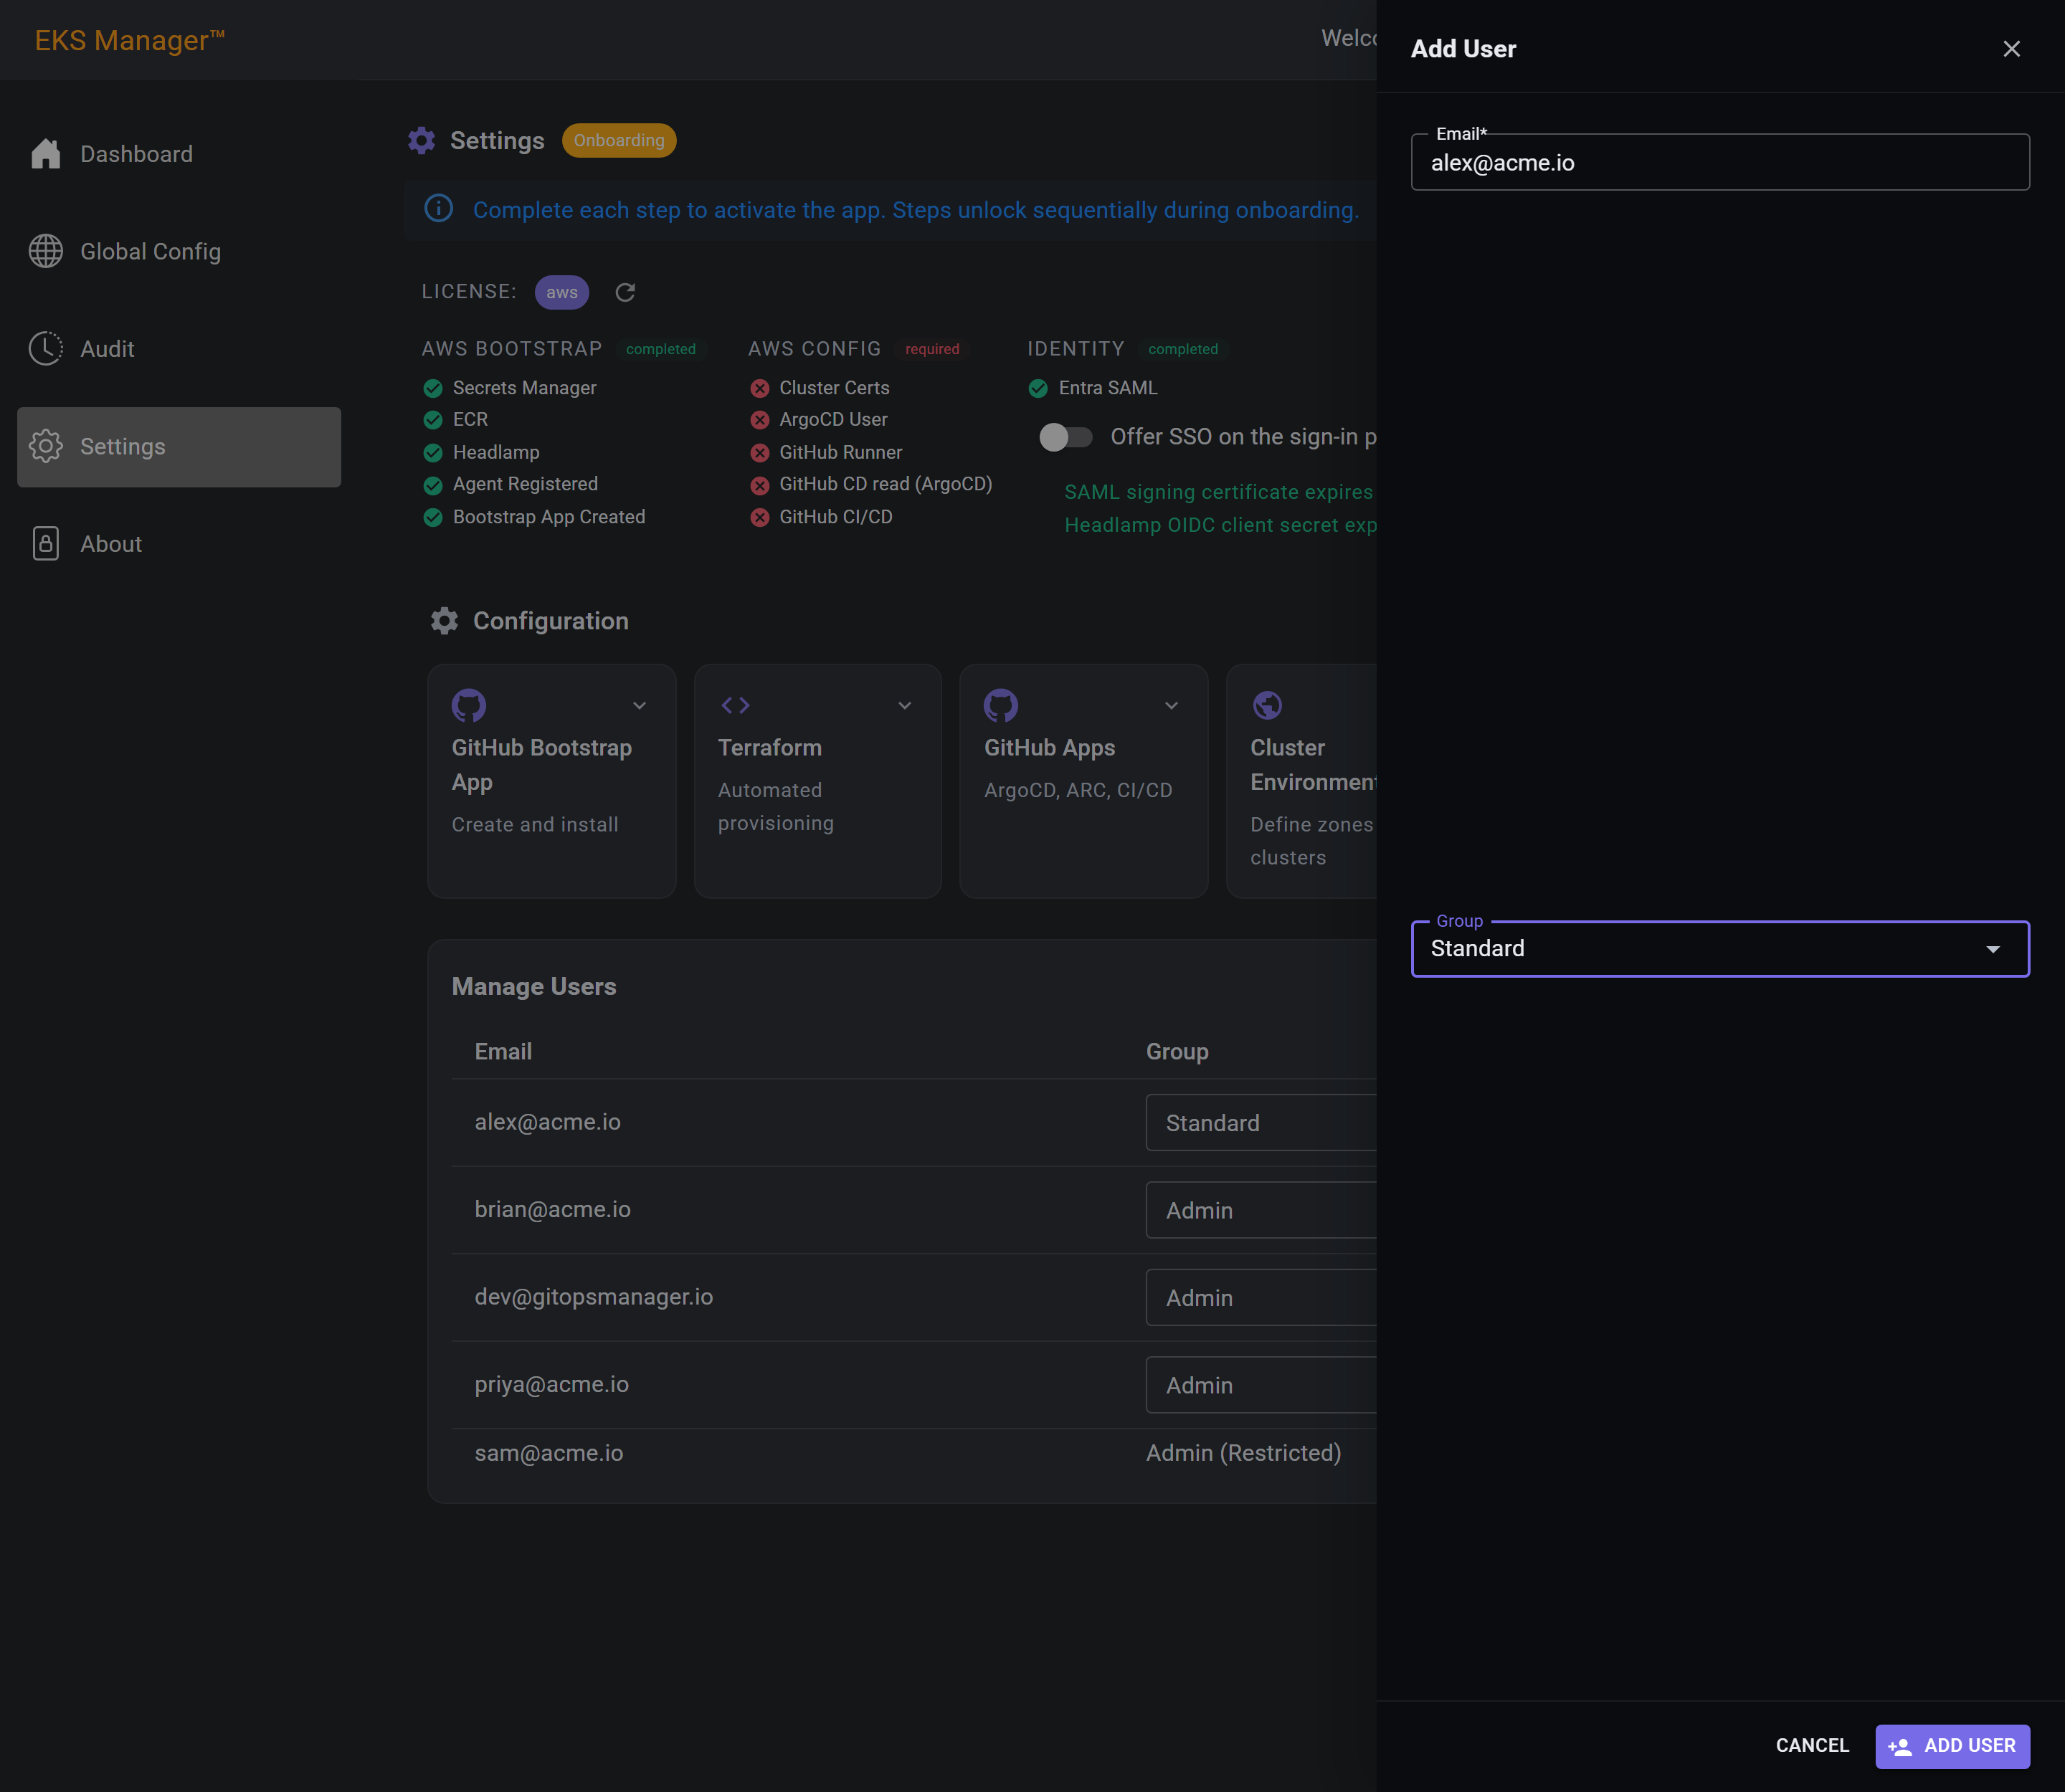Click the About lock icon
The width and height of the screenshot is (2065, 1792).
pos(46,543)
